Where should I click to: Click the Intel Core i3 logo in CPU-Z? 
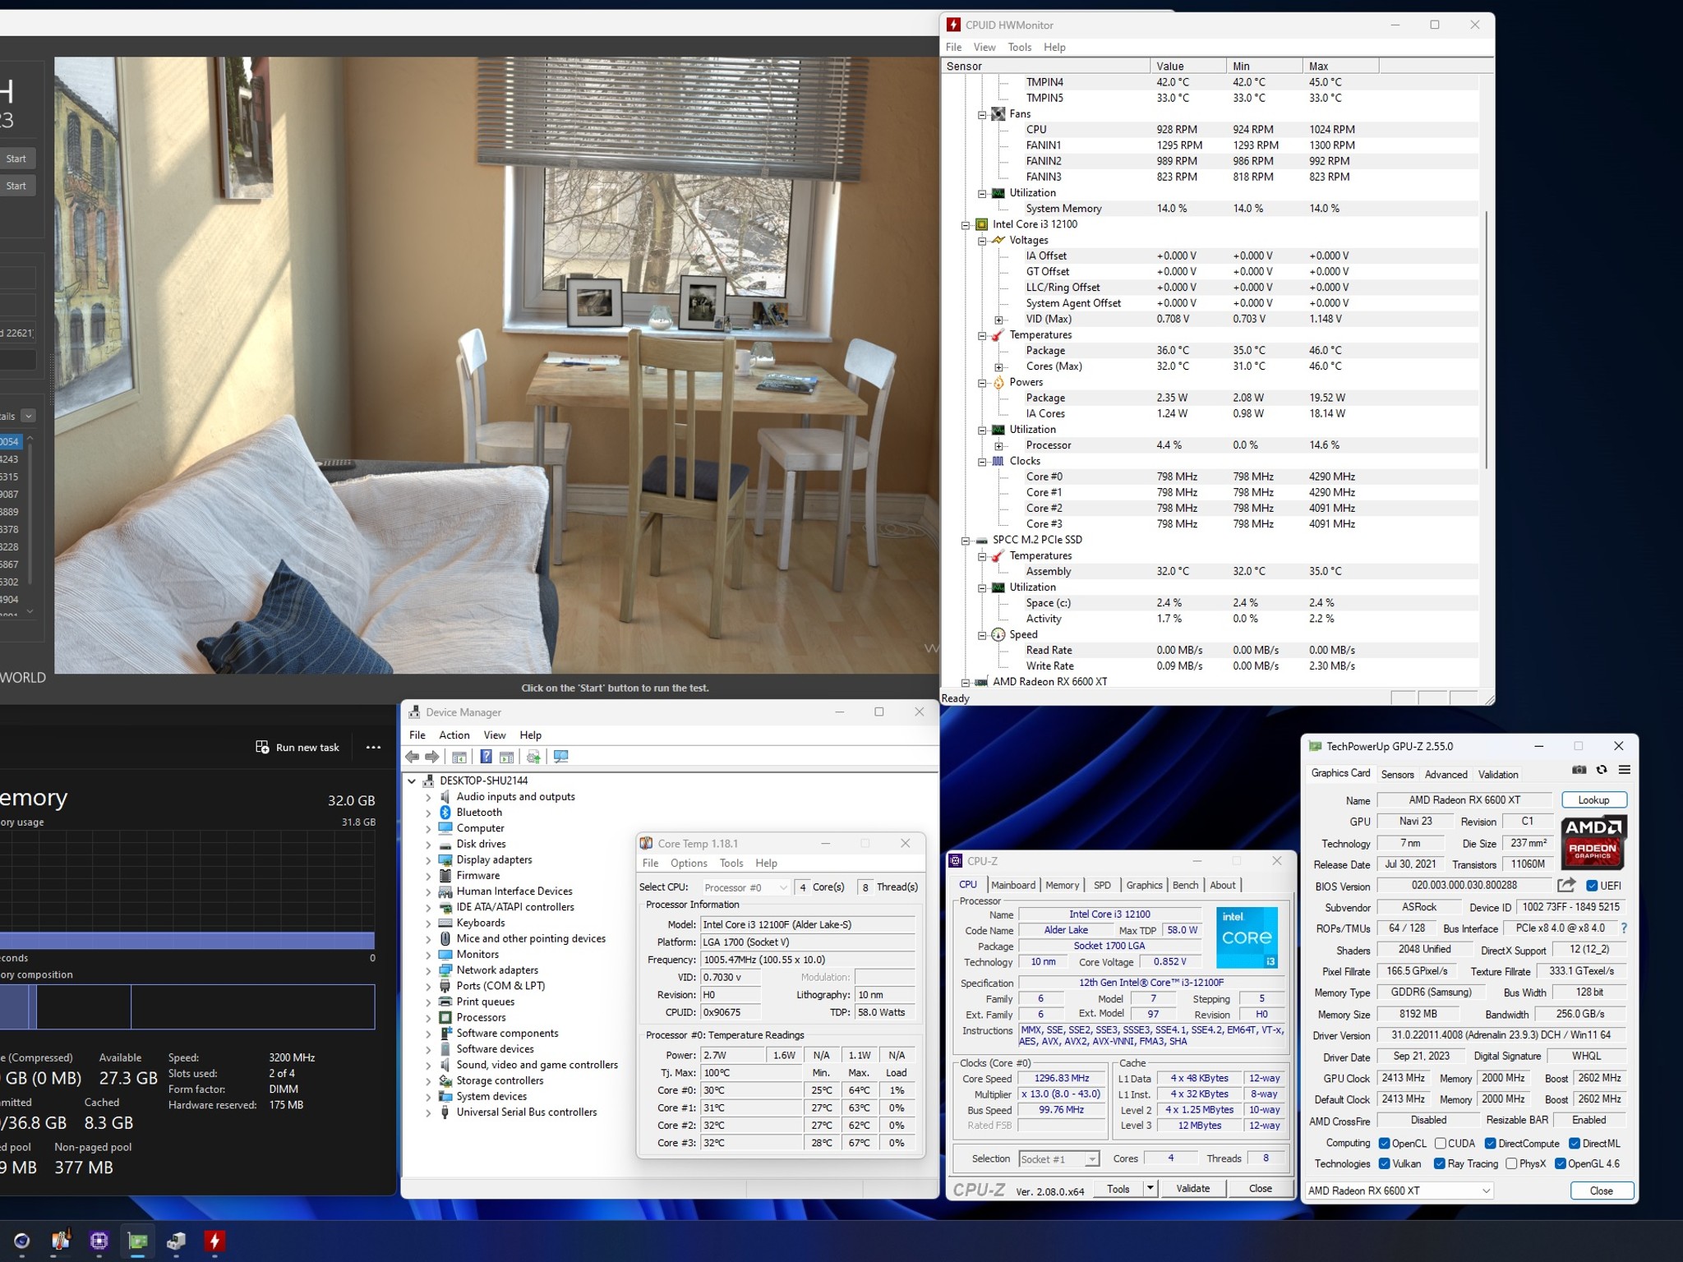click(1247, 937)
